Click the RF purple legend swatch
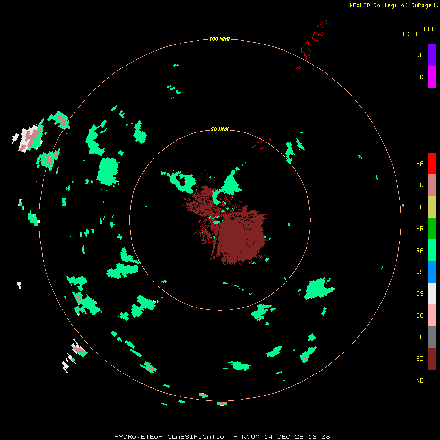The image size is (440, 440). pyautogui.click(x=432, y=55)
